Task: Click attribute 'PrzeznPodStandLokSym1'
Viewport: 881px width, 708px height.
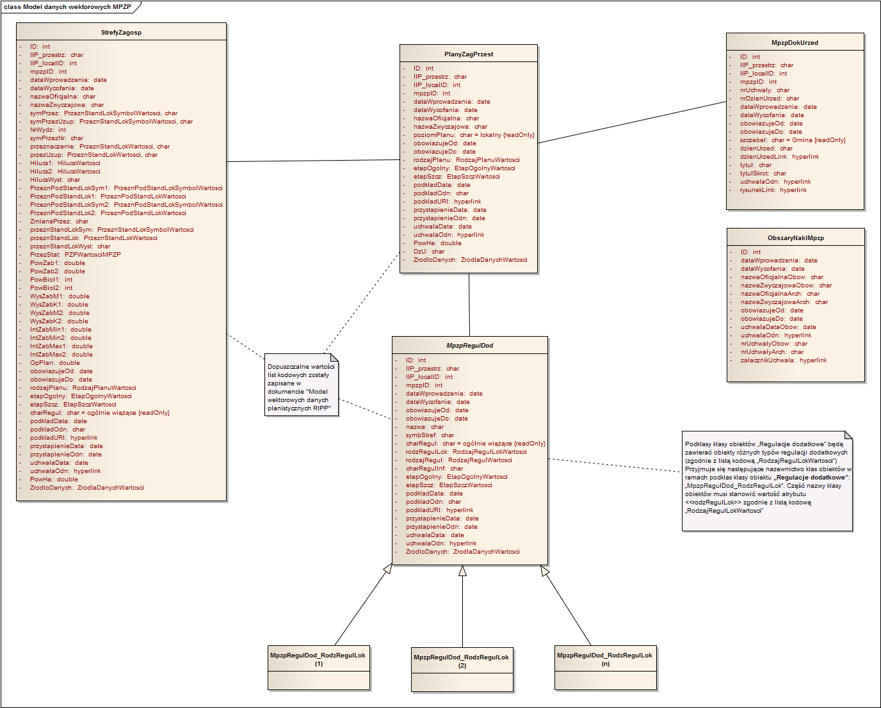Action: tap(126, 188)
